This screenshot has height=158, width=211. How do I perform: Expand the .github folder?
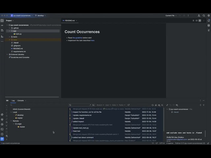(10, 28)
